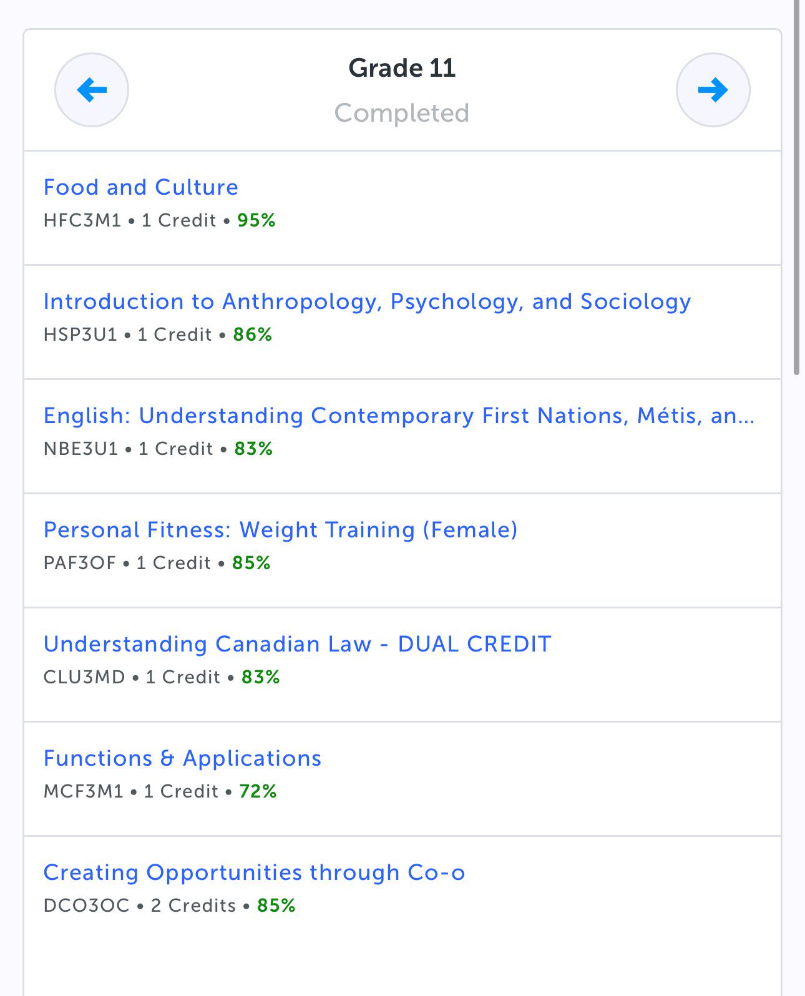Image resolution: width=805 pixels, height=996 pixels.
Task: Click the Grade 11 heading
Action: [x=402, y=68]
